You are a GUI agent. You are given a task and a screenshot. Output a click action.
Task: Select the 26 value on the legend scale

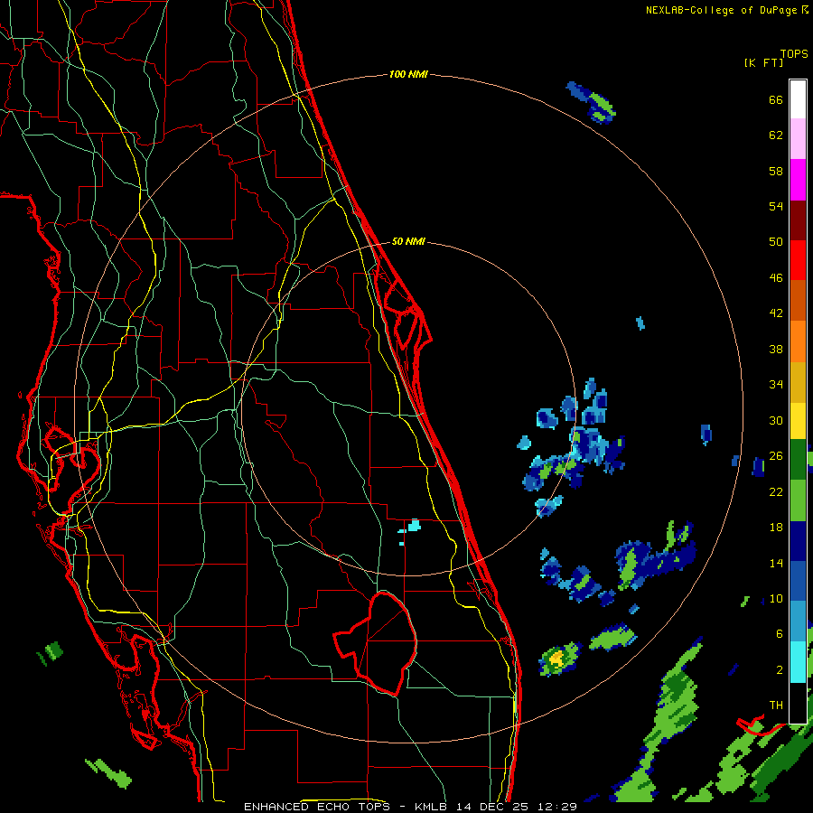click(776, 456)
